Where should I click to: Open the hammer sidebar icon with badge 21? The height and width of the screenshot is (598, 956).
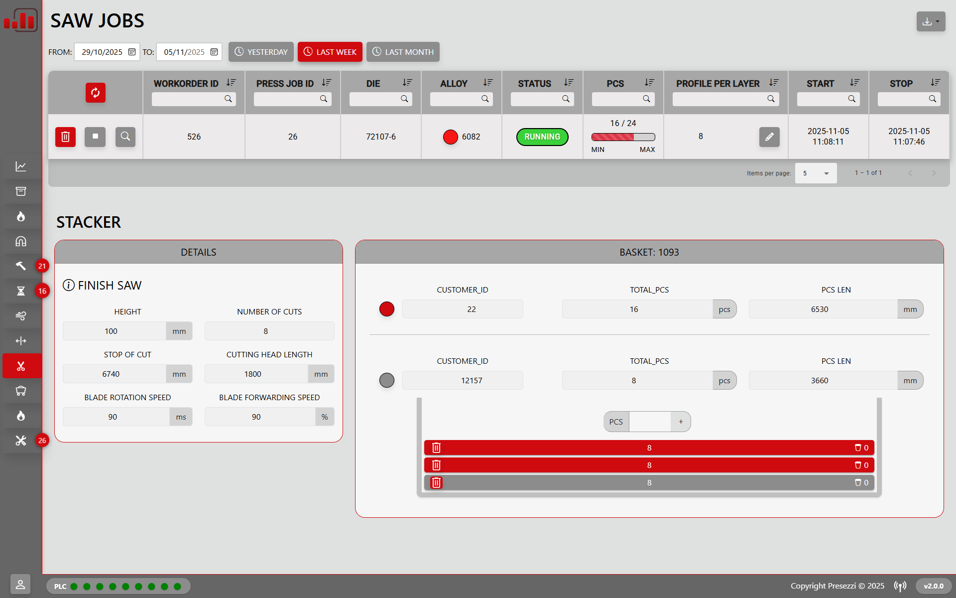tap(21, 266)
